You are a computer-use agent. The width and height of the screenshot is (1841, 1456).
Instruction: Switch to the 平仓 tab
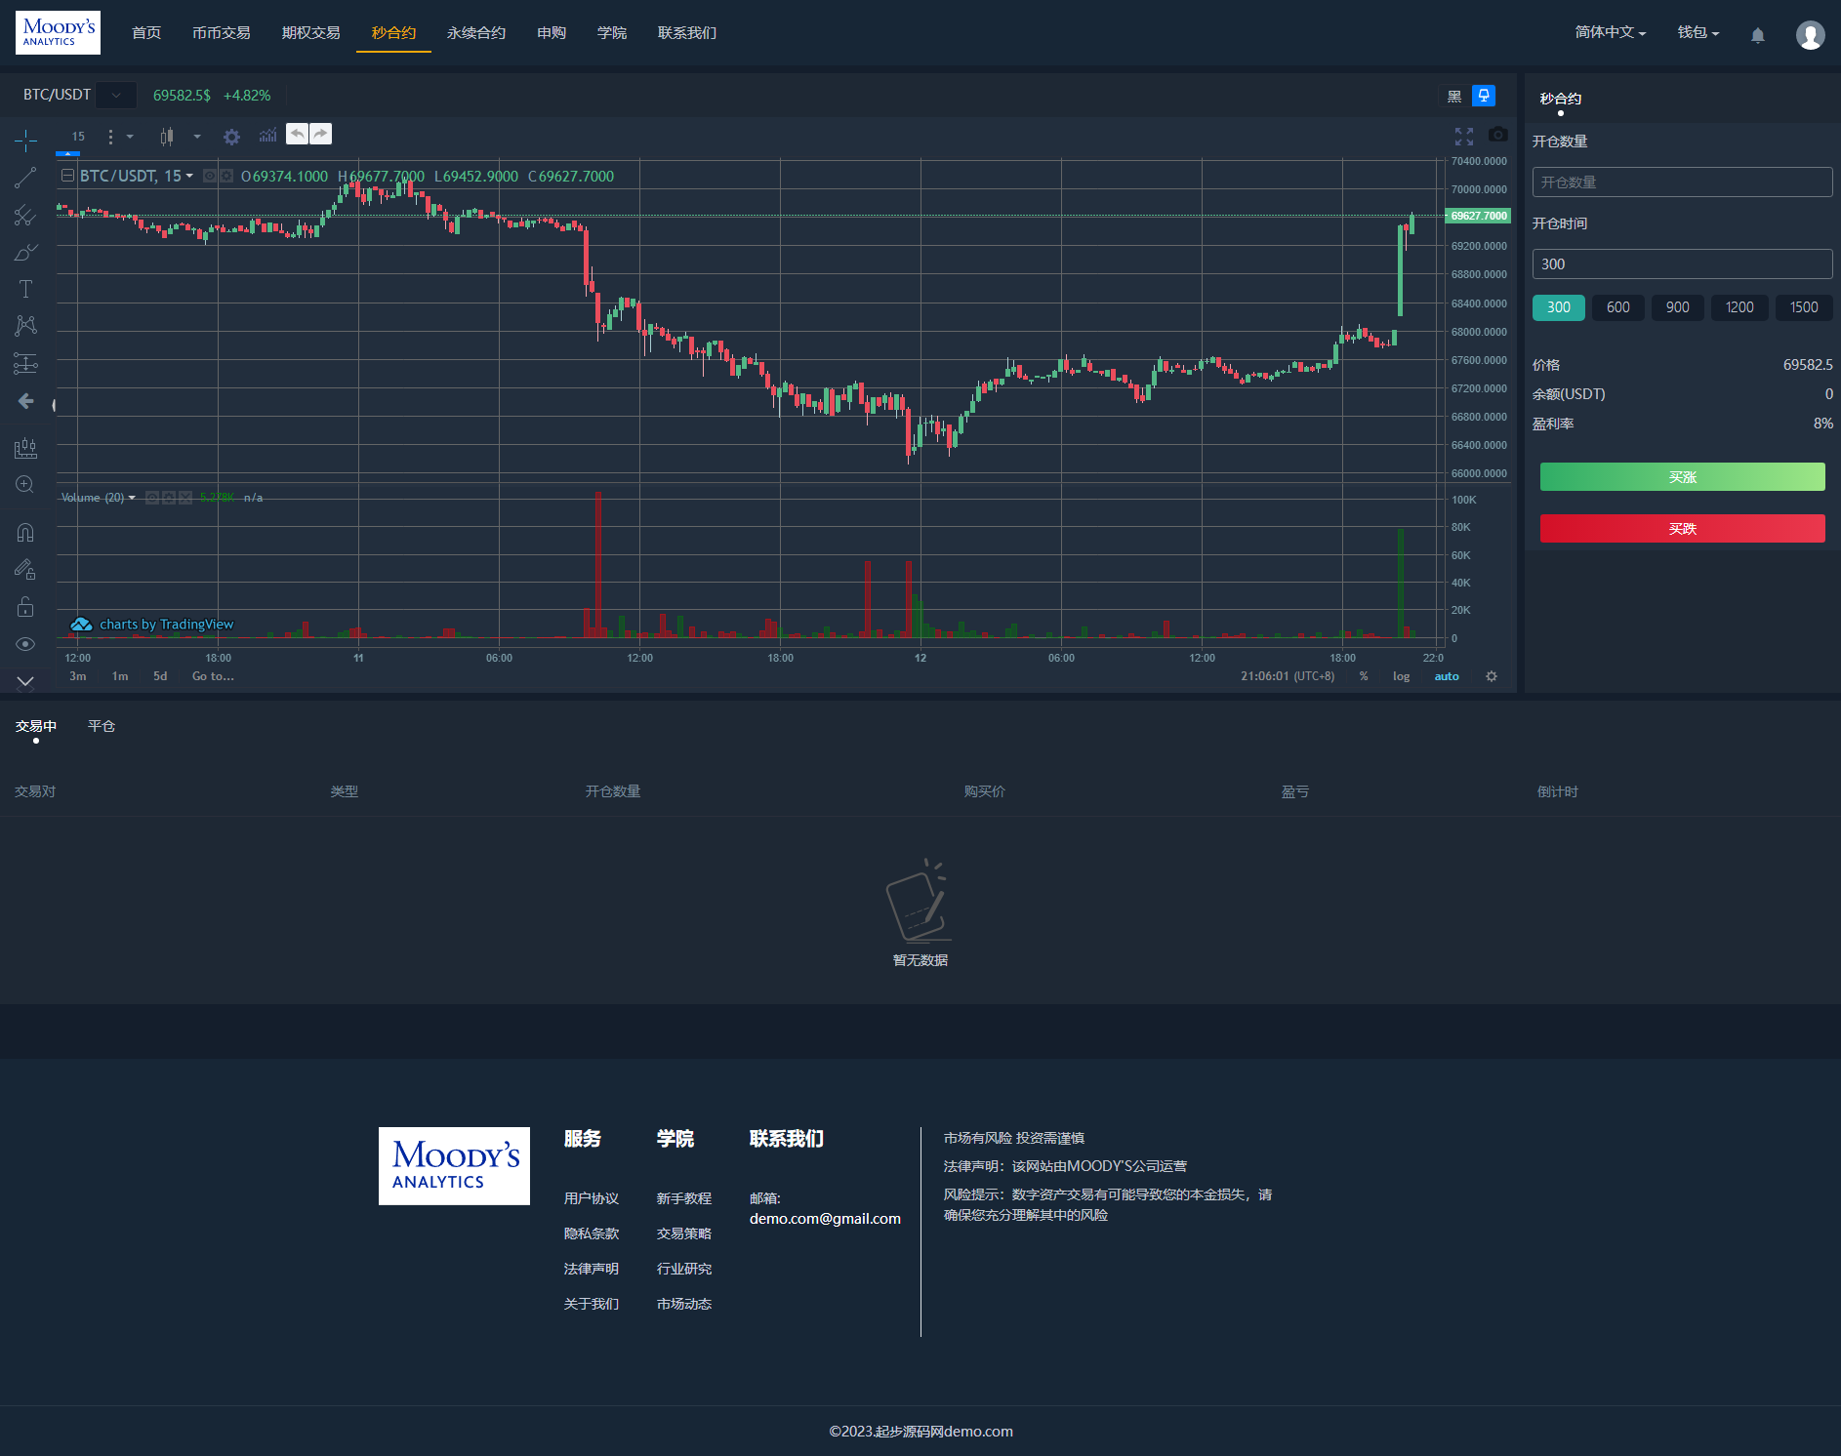[x=102, y=726]
